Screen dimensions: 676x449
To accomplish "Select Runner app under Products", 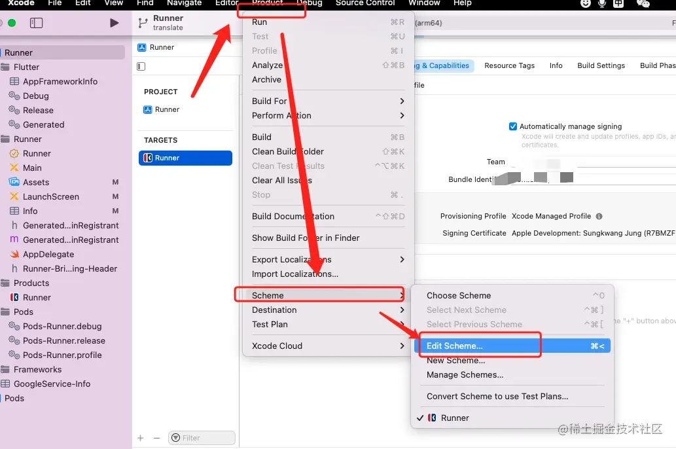I will click(37, 298).
